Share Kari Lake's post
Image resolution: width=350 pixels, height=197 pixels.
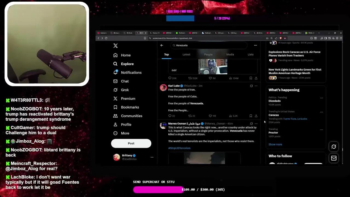pos(256,116)
